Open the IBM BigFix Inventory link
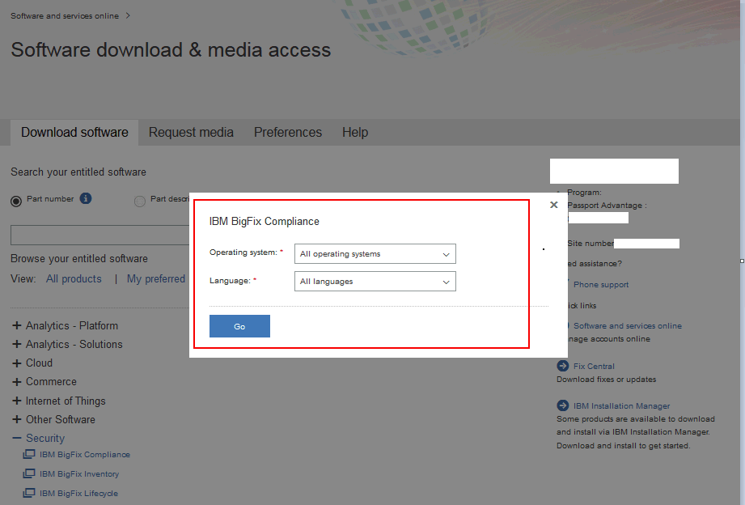The image size is (745, 505). click(79, 474)
